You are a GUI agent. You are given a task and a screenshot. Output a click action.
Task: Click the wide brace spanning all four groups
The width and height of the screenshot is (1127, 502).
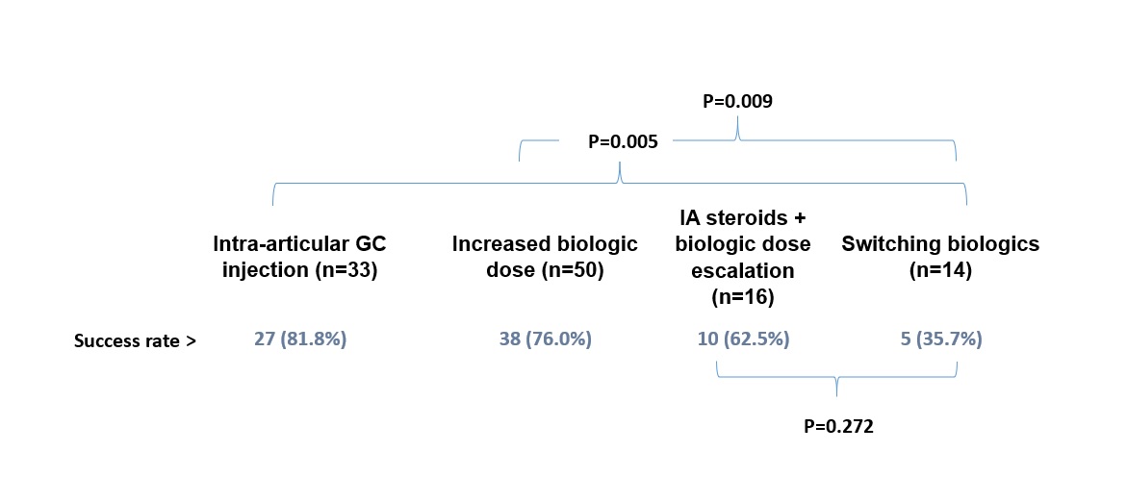coord(619,180)
